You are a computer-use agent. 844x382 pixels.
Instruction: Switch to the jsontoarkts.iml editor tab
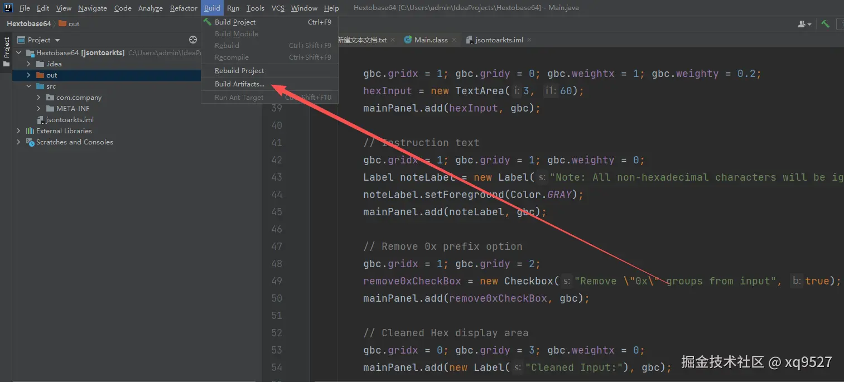[499, 40]
